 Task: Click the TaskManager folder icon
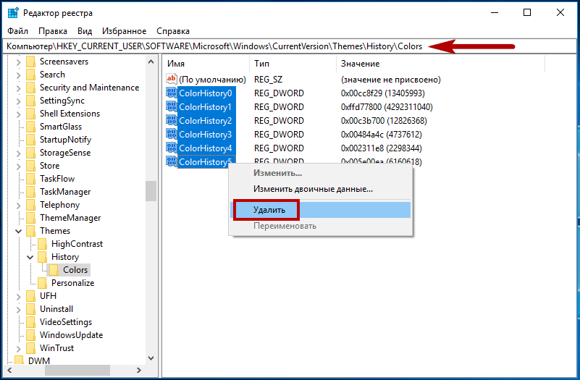coord(30,192)
